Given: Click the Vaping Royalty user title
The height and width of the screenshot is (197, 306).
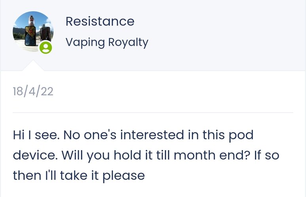Looking at the screenshot, I should coord(106,42).
